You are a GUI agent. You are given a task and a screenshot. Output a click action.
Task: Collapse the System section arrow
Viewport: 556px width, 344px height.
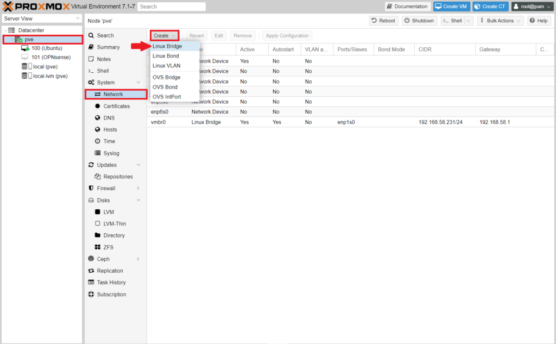138,83
